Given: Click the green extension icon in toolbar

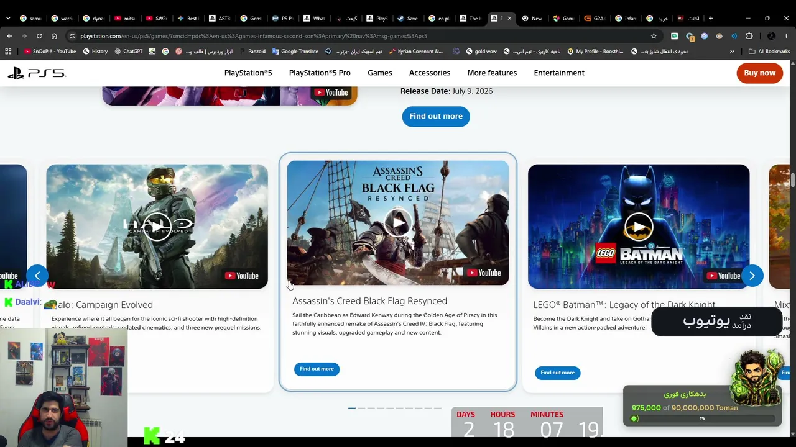Looking at the screenshot, I should click(674, 36).
